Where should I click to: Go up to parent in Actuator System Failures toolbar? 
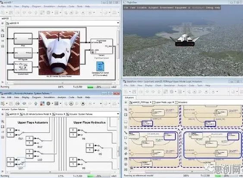pyautogui.click(x=36, y=103)
